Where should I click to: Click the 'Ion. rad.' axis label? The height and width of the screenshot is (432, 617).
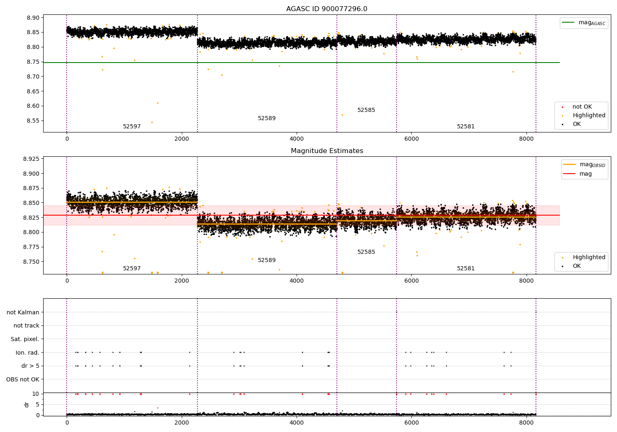pos(28,353)
